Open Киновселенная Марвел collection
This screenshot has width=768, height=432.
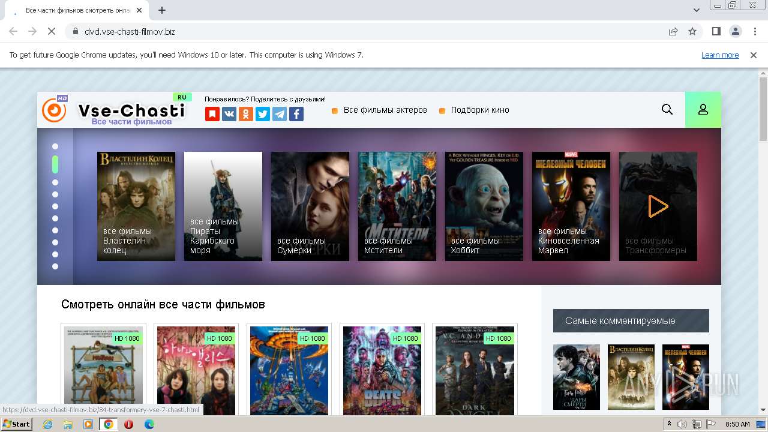point(571,206)
